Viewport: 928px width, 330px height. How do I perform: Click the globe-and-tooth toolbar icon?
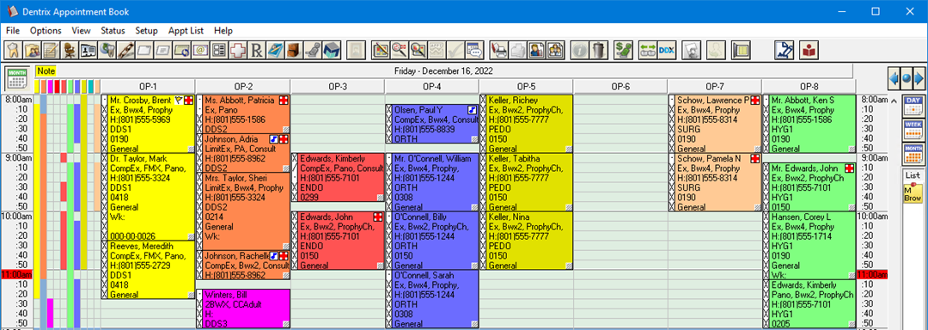tap(107, 50)
